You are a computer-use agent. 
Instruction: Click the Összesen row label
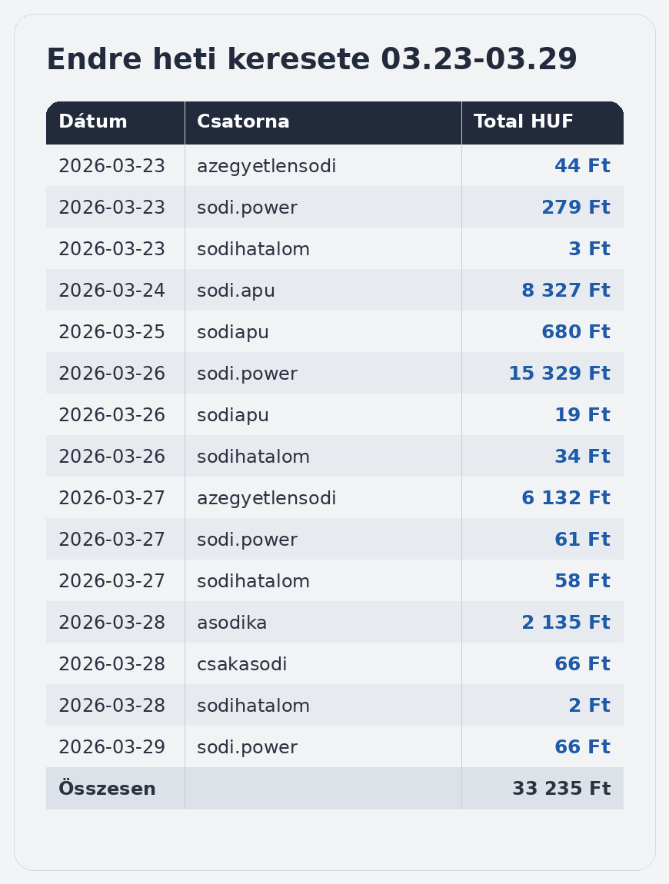[x=107, y=789]
